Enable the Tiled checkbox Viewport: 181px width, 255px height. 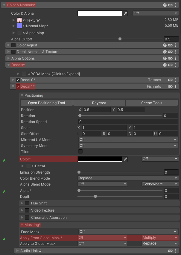point(80,152)
